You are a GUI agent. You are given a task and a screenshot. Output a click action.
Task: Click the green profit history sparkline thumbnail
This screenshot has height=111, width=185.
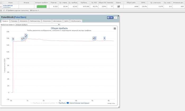pos(42,7)
